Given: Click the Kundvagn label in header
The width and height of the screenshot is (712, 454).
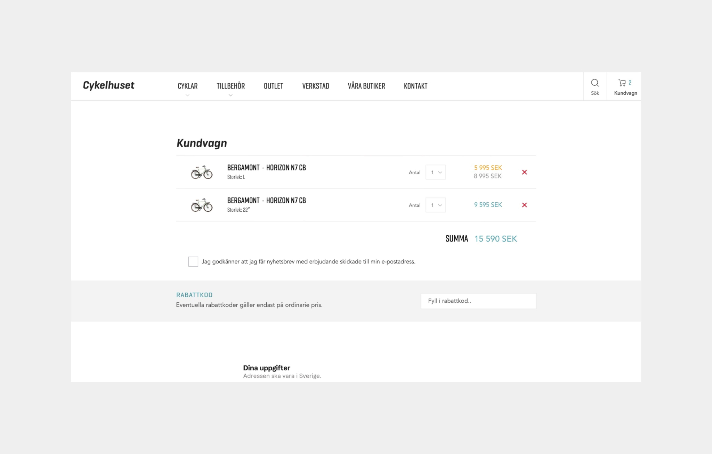Looking at the screenshot, I should click(x=625, y=93).
